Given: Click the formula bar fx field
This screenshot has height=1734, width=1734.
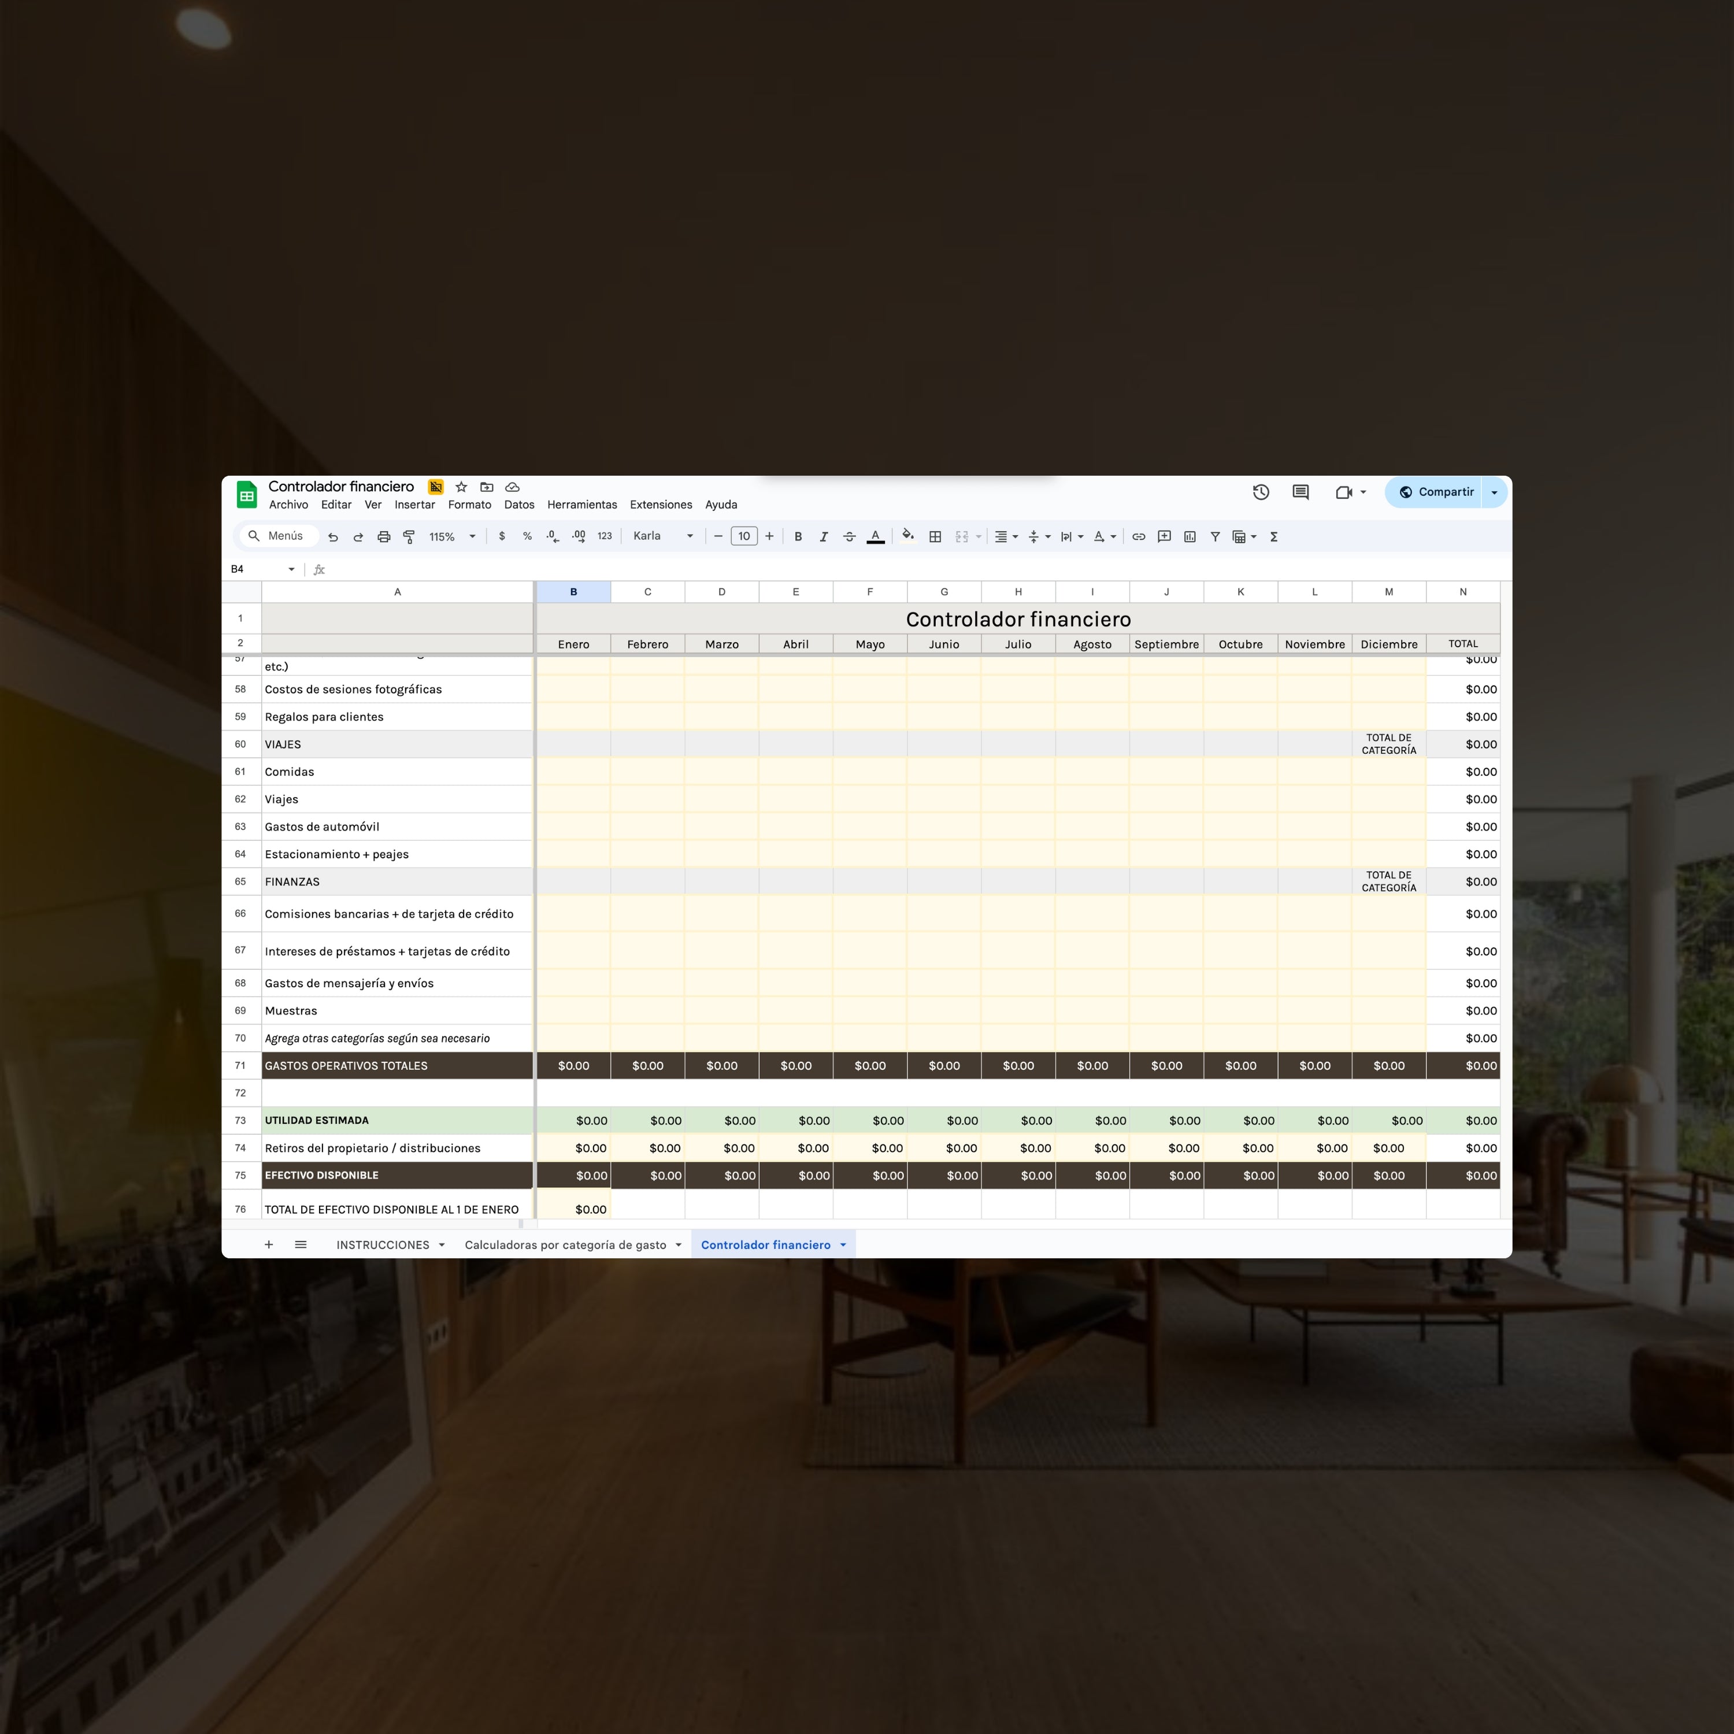Looking at the screenshot, I should click(x=318, y=569).
